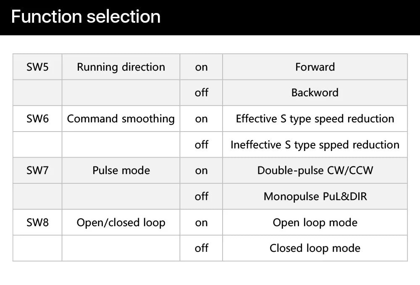Viewport: 420px width, 285px height.
Task: Click Monopulse PuL&DIR cell
Action: tap(315, 196)
